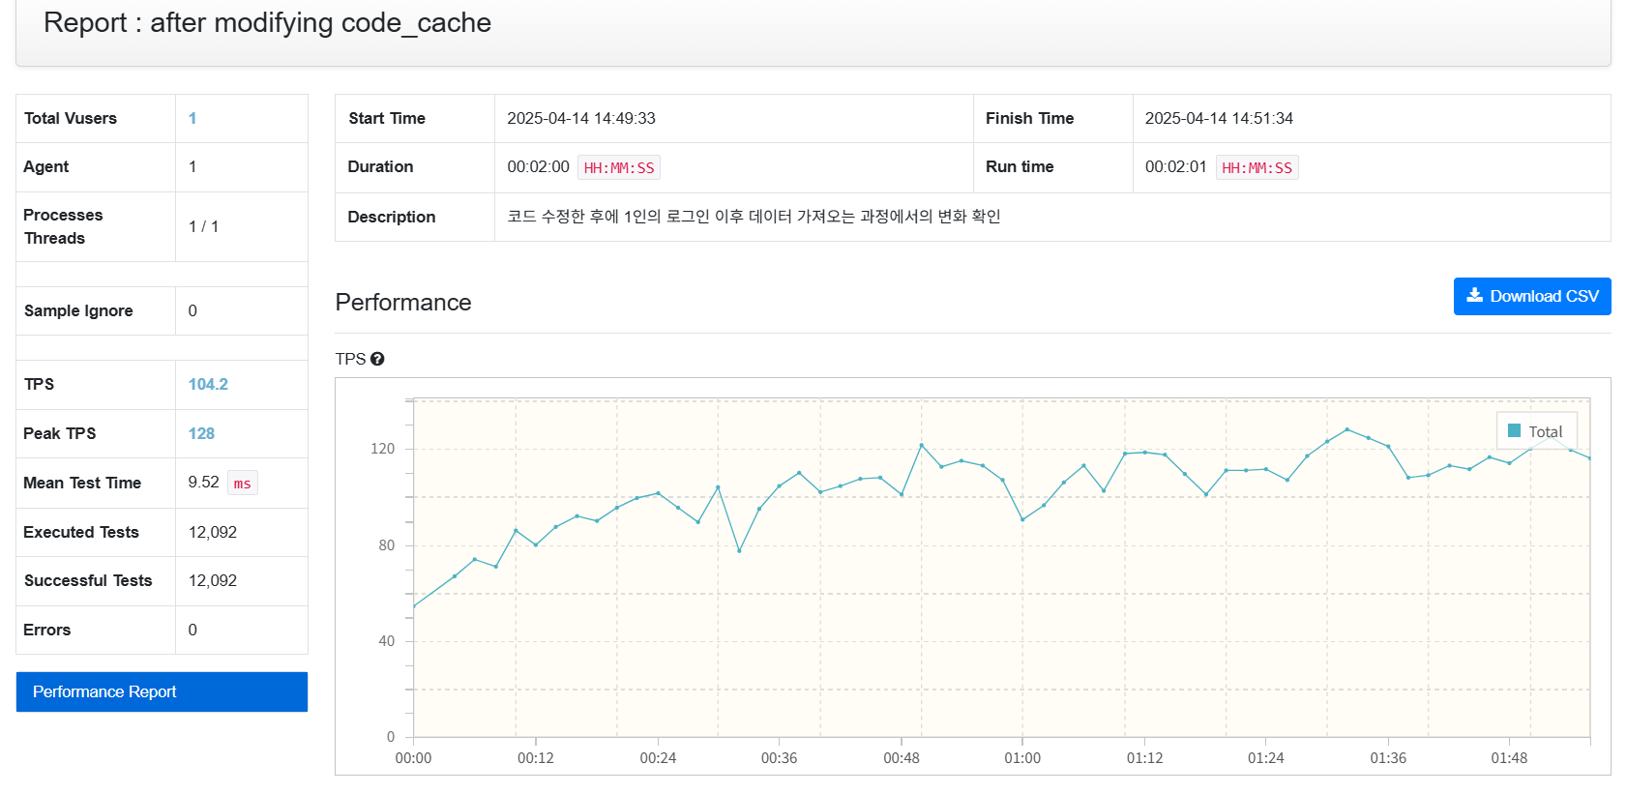Click the 80 y-axis label
The image size is (1627, 793).
pyautogui.click(x=387, y=545)
